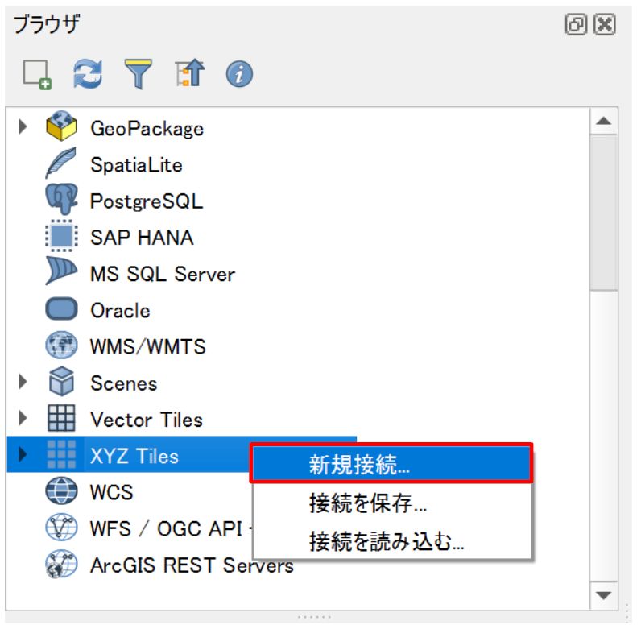641x625 pixels.
Task: Close the ブラウザ panel
Action: 605,25
